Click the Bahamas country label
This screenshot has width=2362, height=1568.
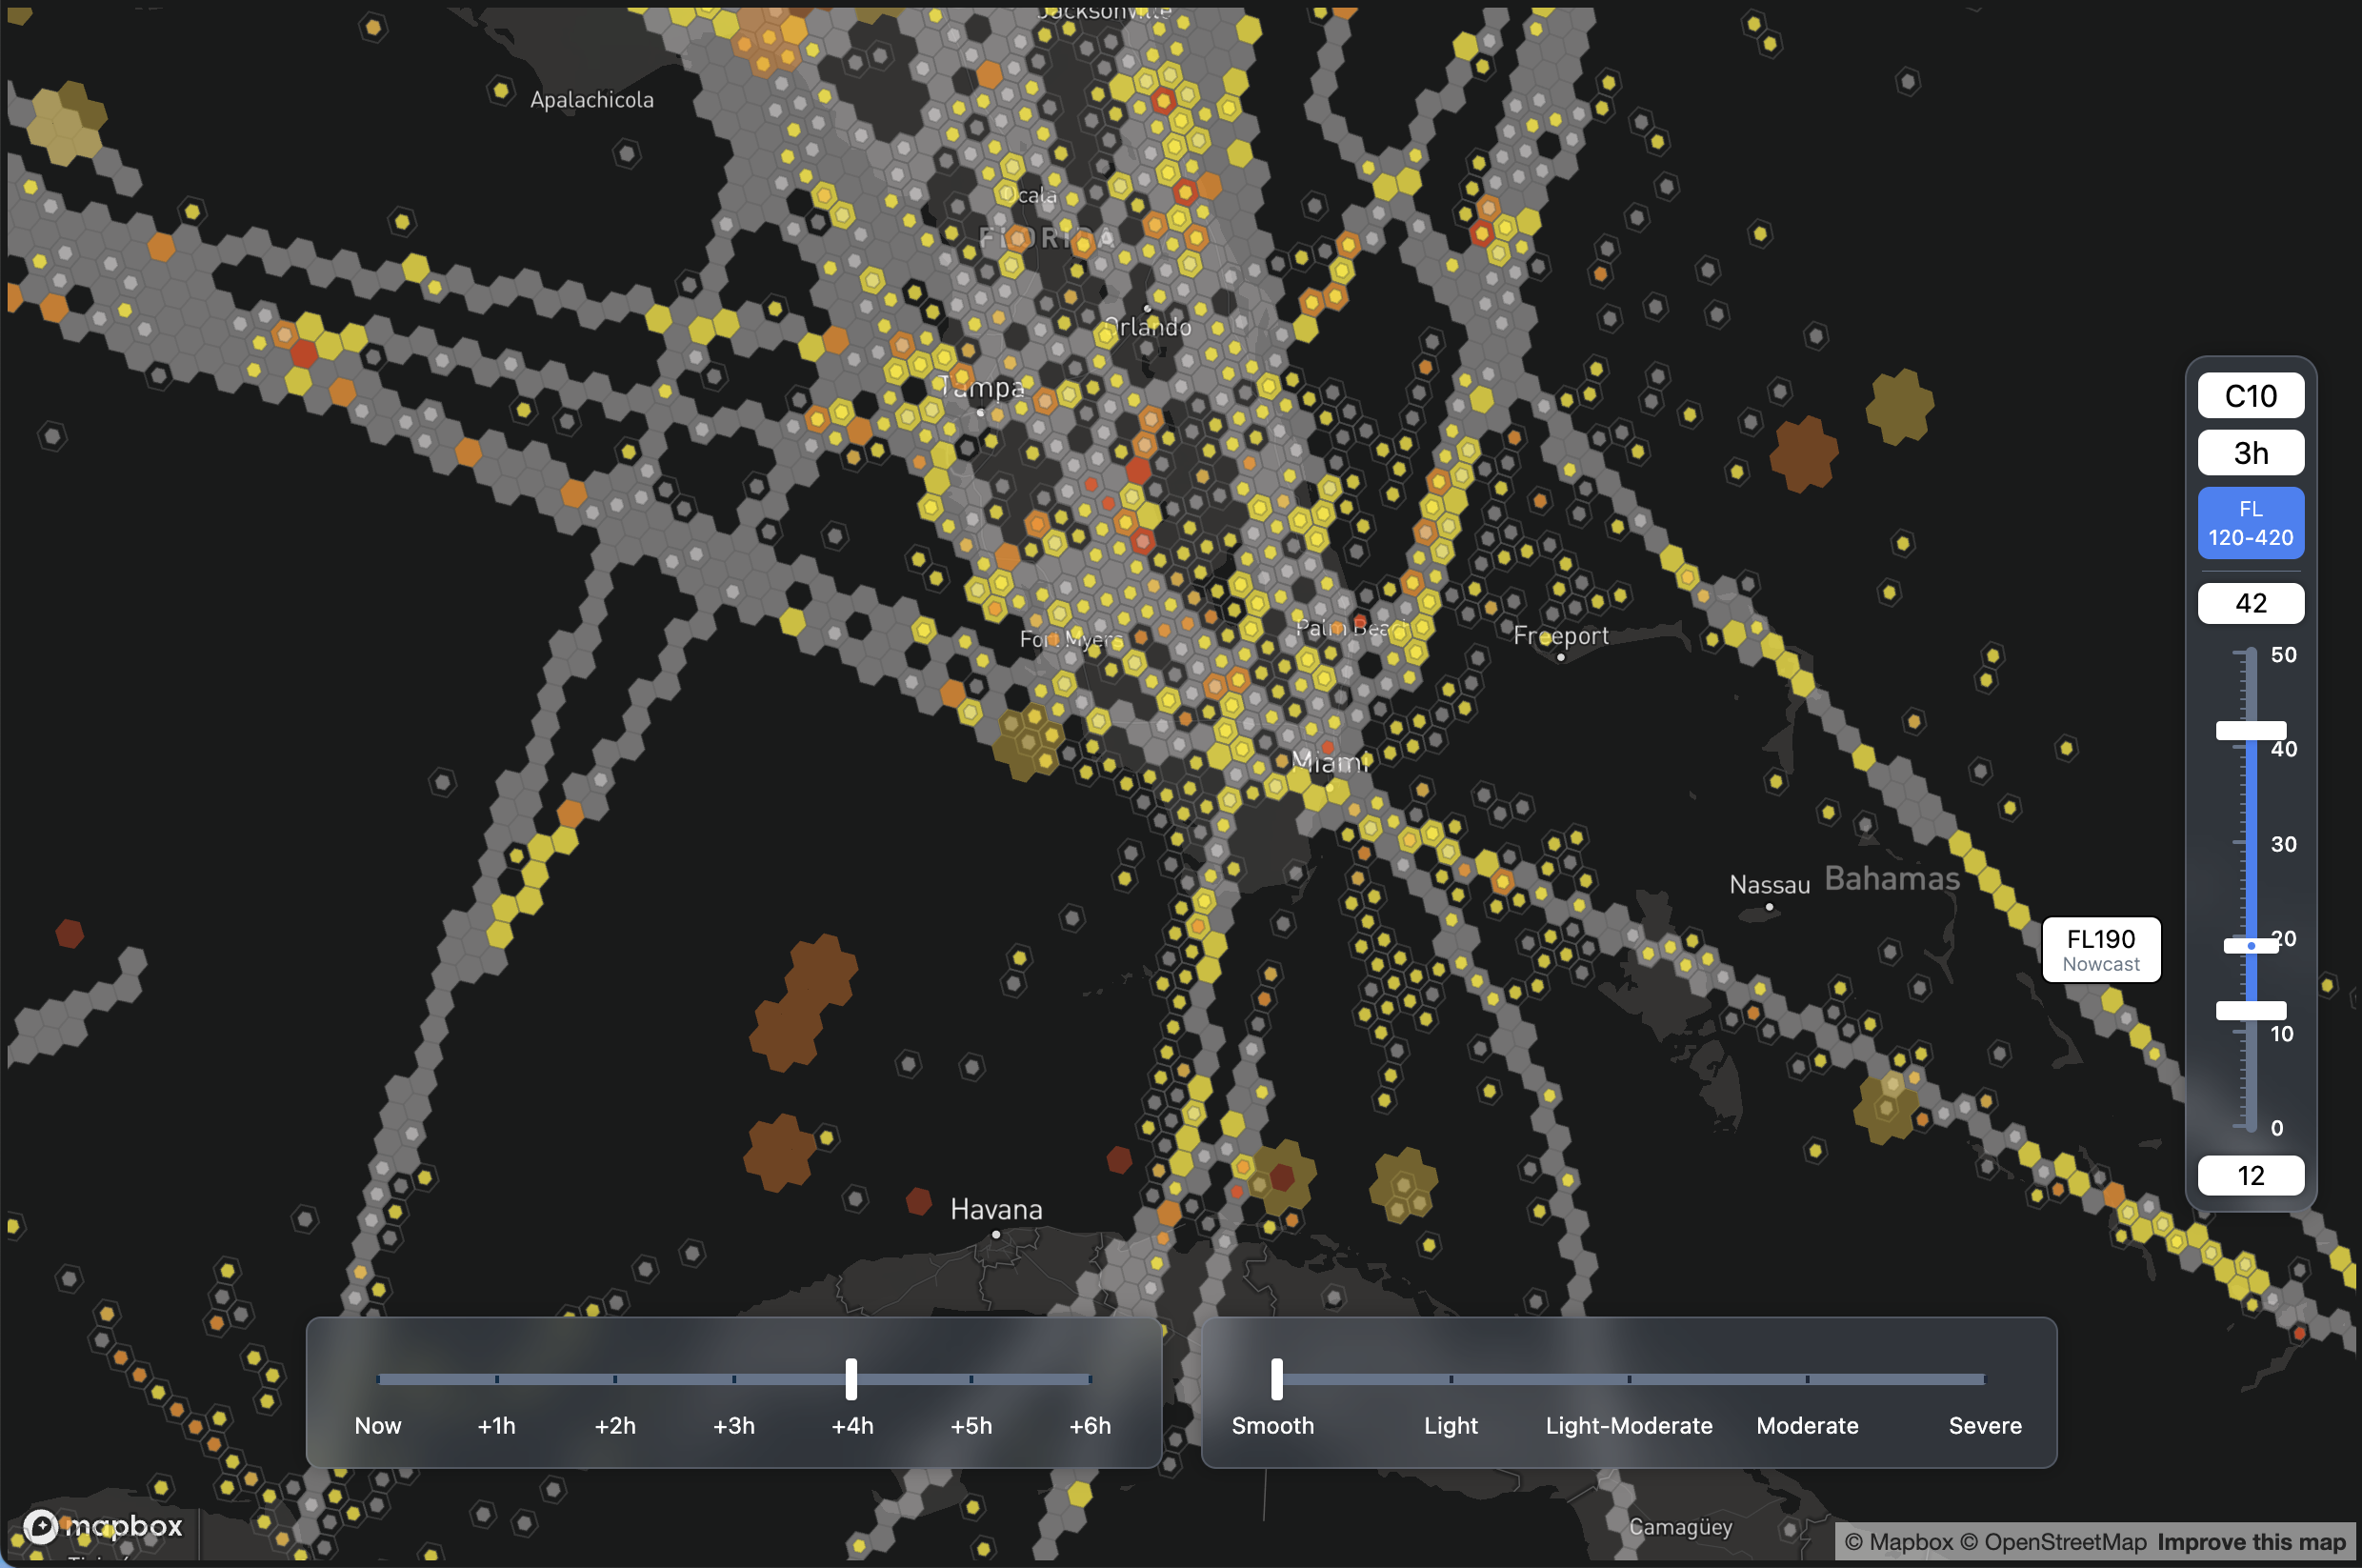click(1892, 878)
